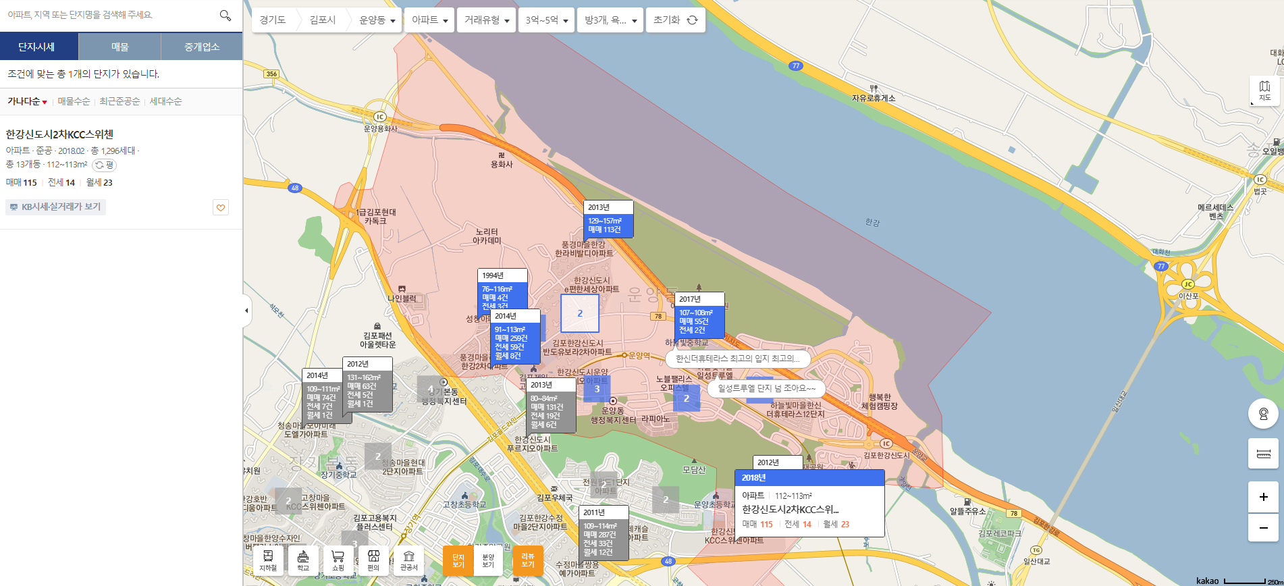
Task: Open review bubble 한신더휴테라스 최고의 입지
Action: pos(737,358)
